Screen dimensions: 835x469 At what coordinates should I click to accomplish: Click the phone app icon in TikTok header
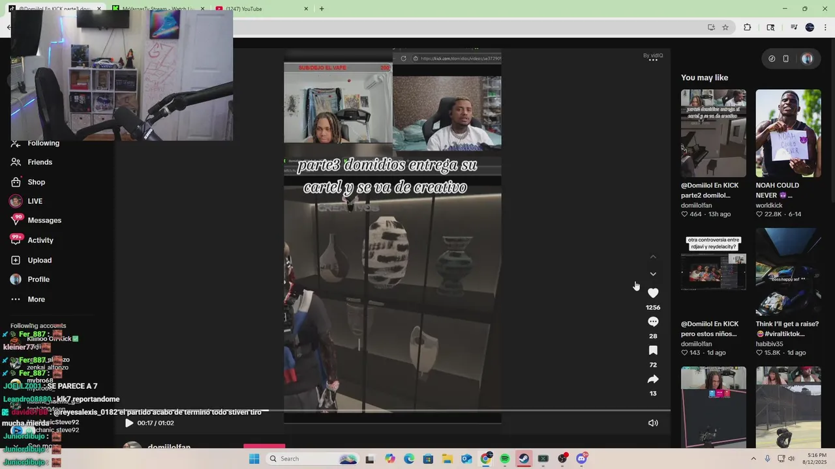coord(786,59)
